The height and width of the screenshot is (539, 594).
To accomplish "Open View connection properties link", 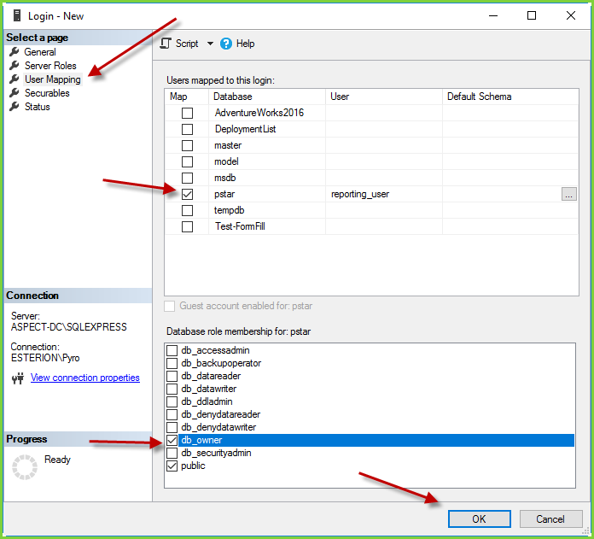I will tap(85, 378).
